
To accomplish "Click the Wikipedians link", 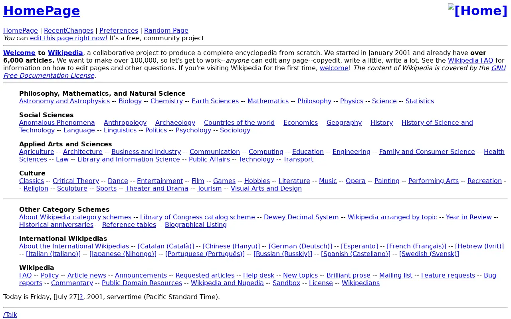I will click(360, 283).
